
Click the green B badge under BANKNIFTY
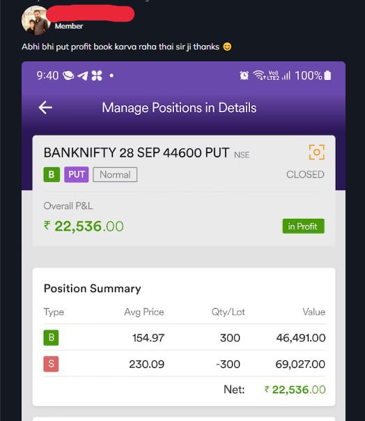point(52,174)
